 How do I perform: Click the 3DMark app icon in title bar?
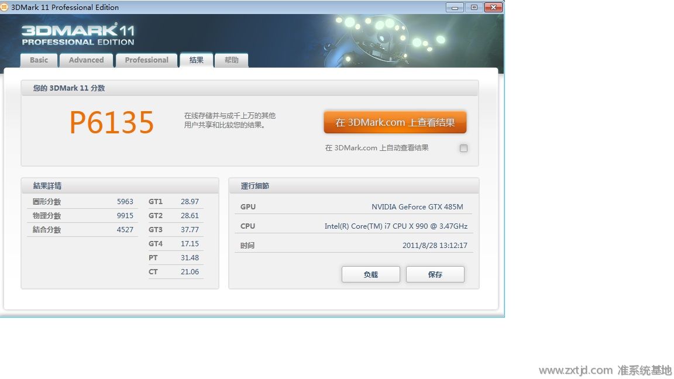point(5,7)
